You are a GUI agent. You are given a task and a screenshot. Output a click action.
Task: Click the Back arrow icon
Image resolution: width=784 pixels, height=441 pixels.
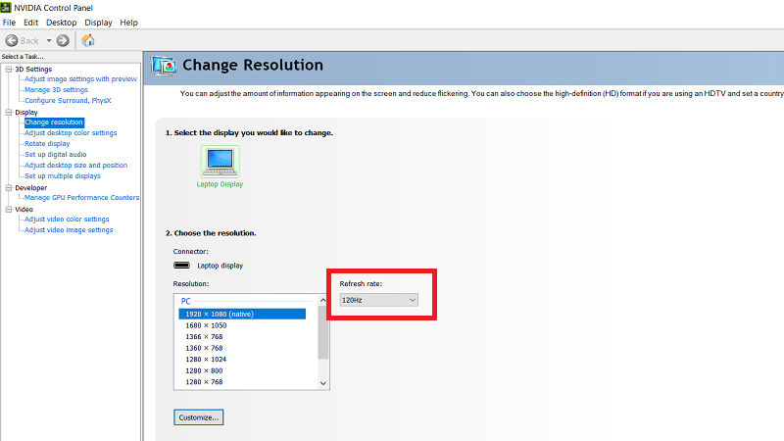coord(12,40)
